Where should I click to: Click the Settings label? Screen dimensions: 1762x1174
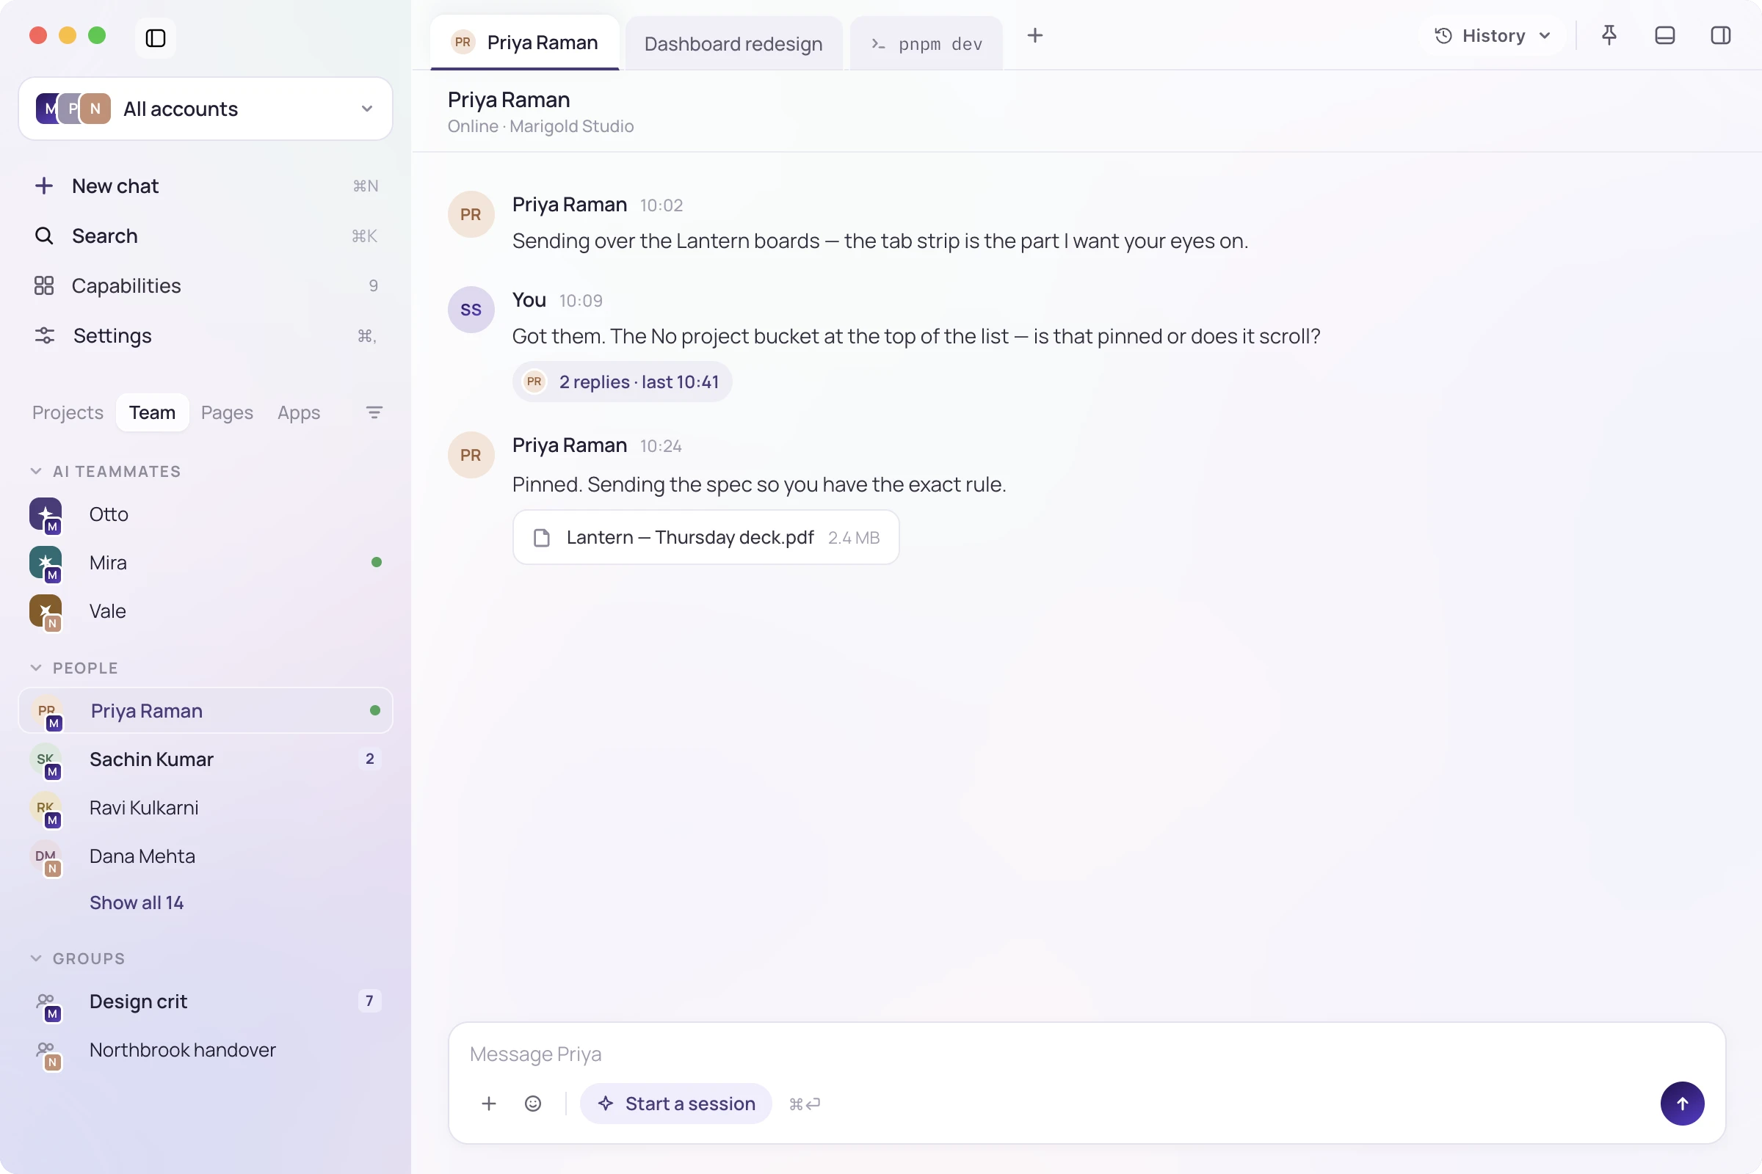[x=112, y=335]
